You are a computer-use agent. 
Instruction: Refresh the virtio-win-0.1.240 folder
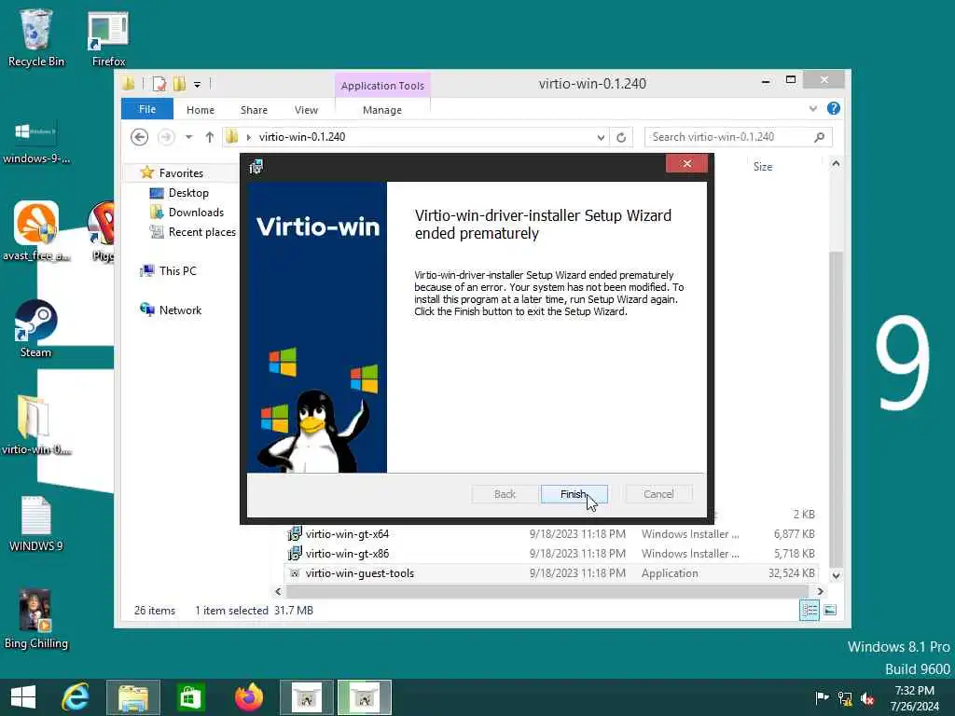(x=621, y=138)
